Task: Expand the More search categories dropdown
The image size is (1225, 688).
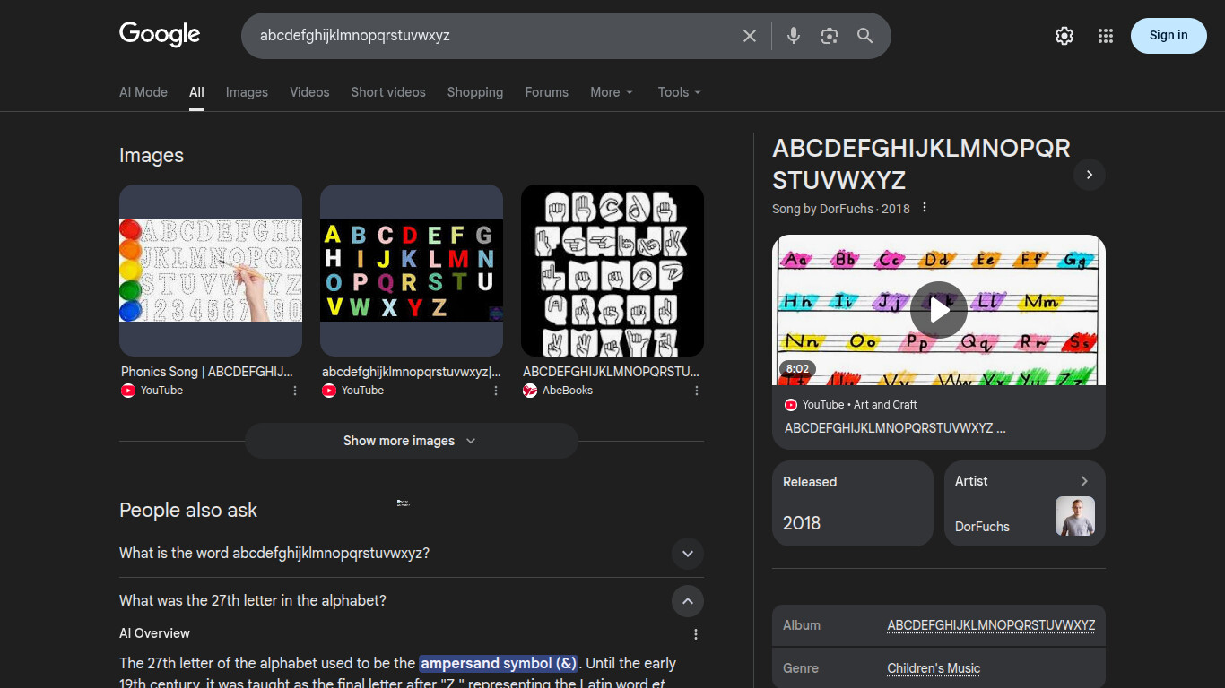Action: click(612, 92)
